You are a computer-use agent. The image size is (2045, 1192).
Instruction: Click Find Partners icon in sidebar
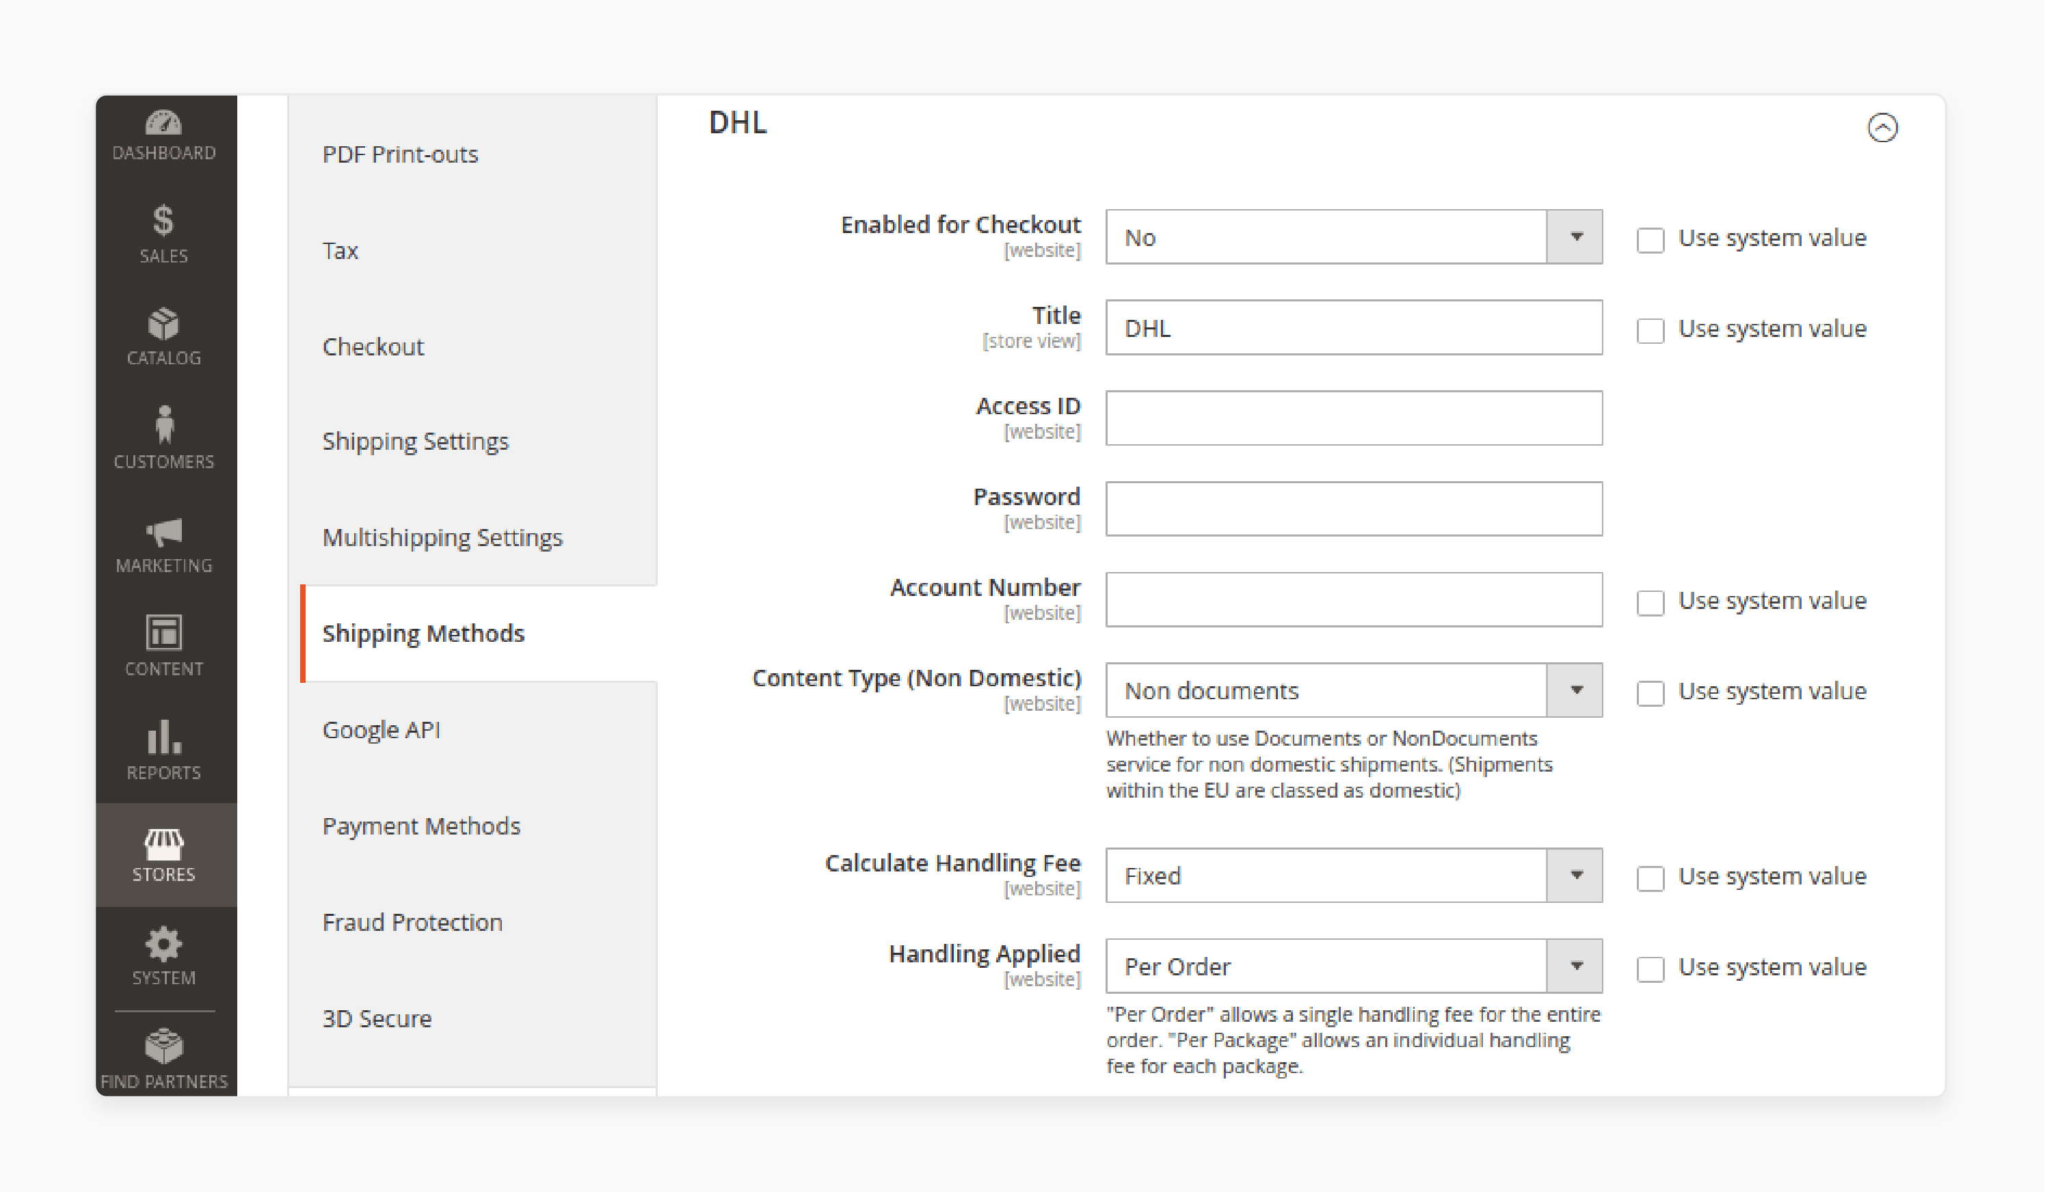pos(163,1050)
